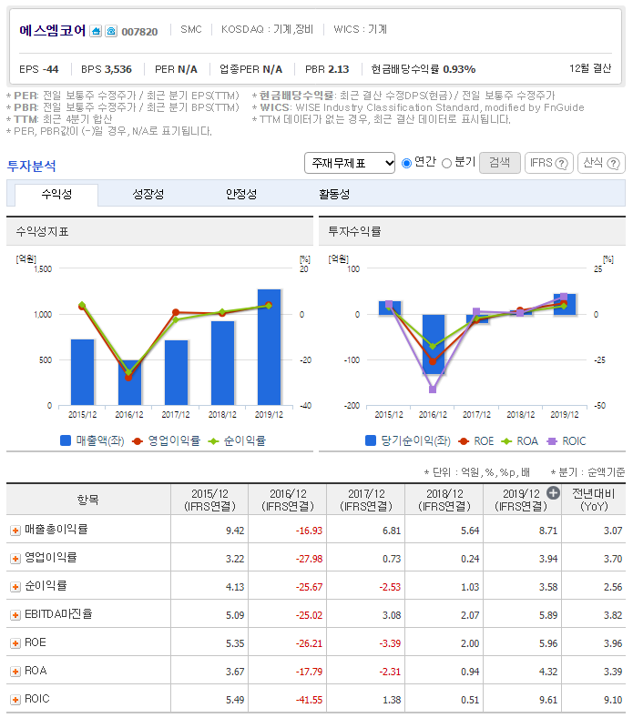Click the 9.61 ROIC 2019 value
Screen dimensions: 633x718
pyautogui.click(x=548, y=700)
